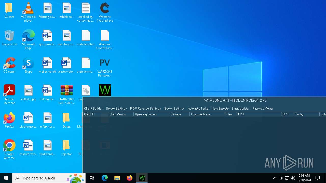Open the Password Viewer menu
Image resolution: width=326 pixels, height=183 pixels.
(x=263, y=109)
